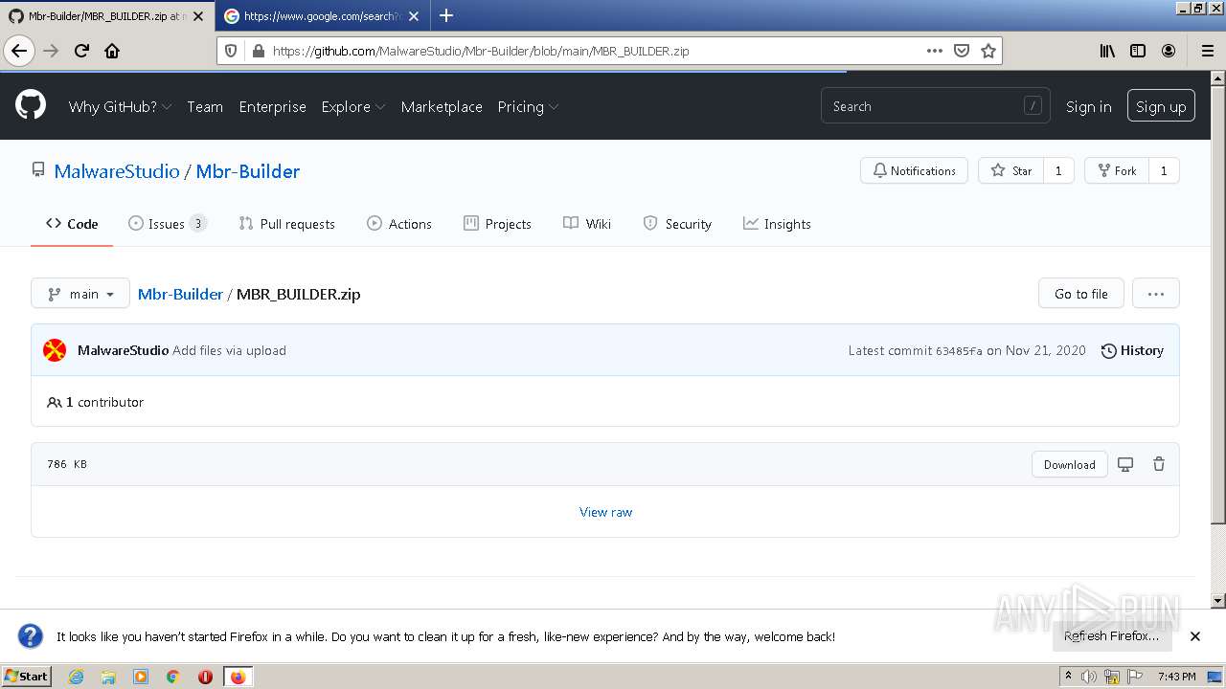Screen dimensions: 1226x689
Task: Switch to Insights tab
Action: point(777,224)
